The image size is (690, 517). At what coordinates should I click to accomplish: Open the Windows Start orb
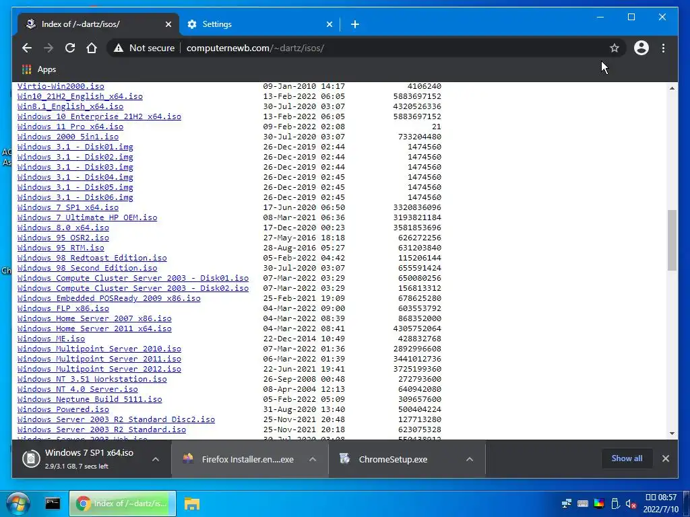(x=18, y=504)
